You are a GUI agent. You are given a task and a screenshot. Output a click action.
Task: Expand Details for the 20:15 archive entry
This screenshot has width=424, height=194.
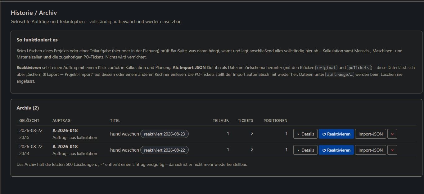pyautogui.click(x=305, y=134)
